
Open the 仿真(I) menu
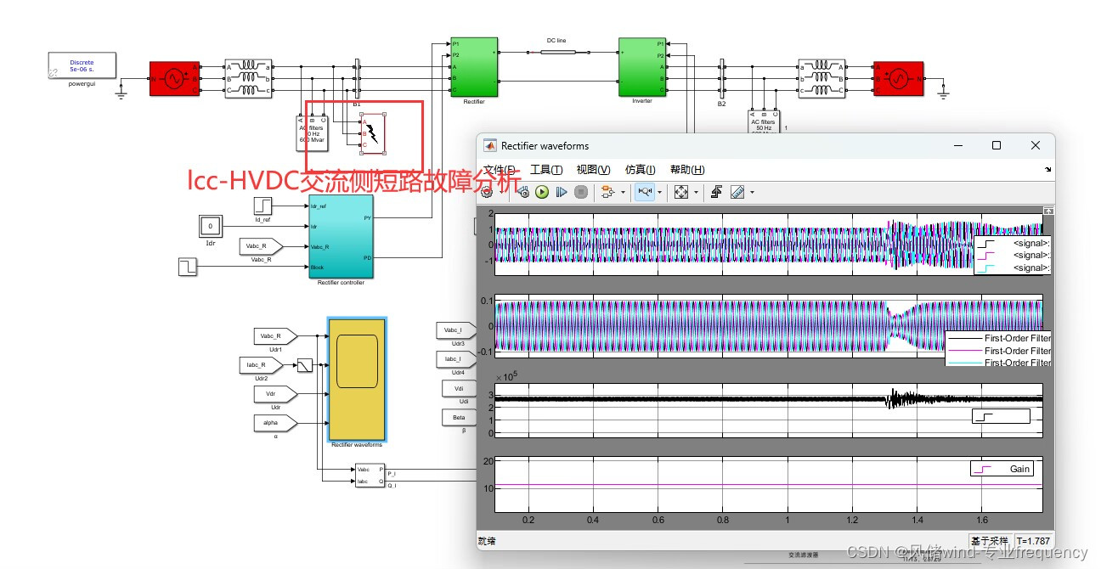click(639, 169)
